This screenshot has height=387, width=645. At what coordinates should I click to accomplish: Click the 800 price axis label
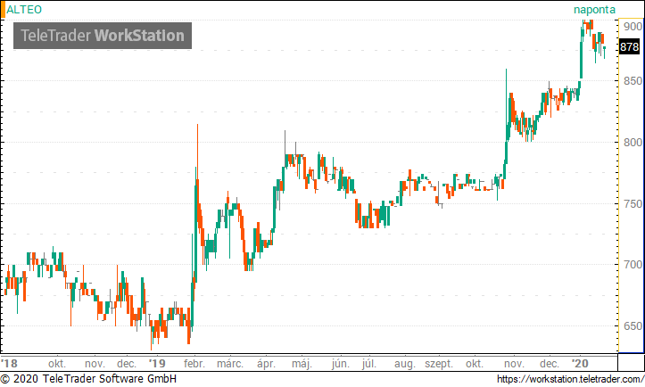tap(633, 143)
